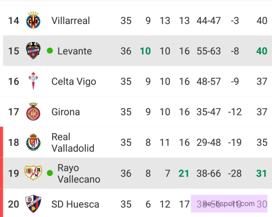The width and height of the screenshot is (272, 217).
Task: Click green live dot beside Levante
Action: [x=50, y=51]
